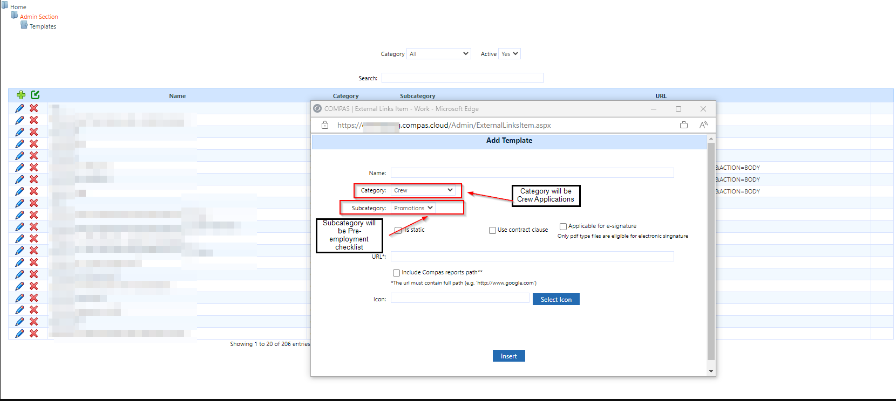Viewport: 896px width, 401px height.
Task: Click the pencil edit icon in first row
Action: point(19,108)
